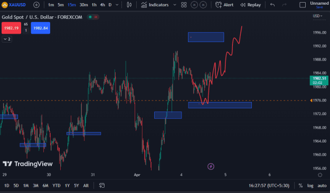
Task: Select the 6M date range
Action: pos(45,186)
